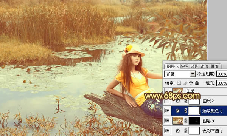Click the mask link icon on 图层 3

[x=186, y=121]
